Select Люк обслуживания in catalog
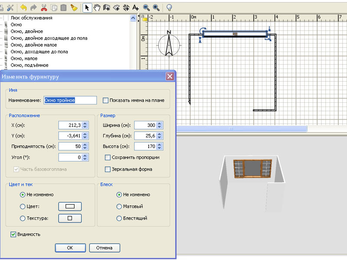Viewport: 347px width, 260px height. click(x=31, y=18)
